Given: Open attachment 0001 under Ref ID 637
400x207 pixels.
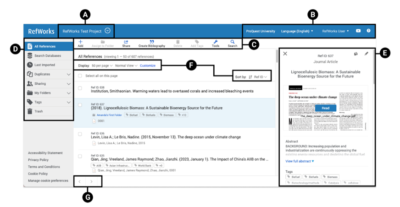Looking at the screenshot, I should pyautogui.click(x=99, y=121).
